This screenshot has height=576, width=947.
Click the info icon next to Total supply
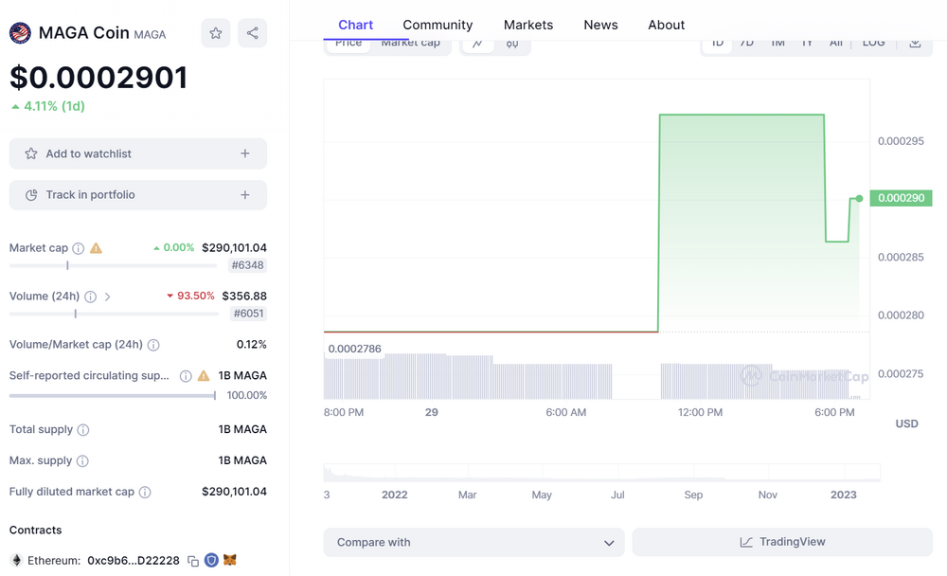[x=83, y=430]
